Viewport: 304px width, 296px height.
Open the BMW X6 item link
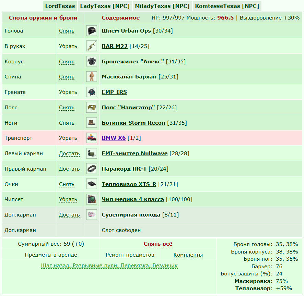coord(114,138)
